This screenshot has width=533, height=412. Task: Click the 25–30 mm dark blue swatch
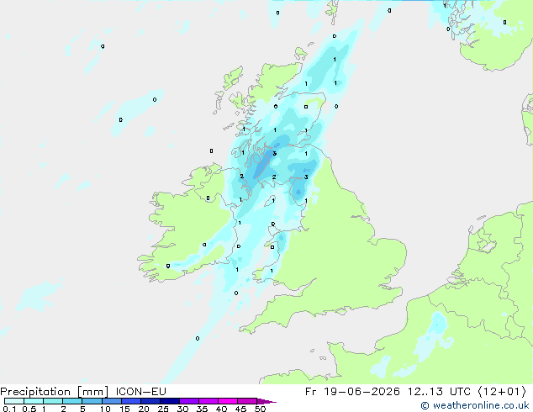tap(169, 401)
